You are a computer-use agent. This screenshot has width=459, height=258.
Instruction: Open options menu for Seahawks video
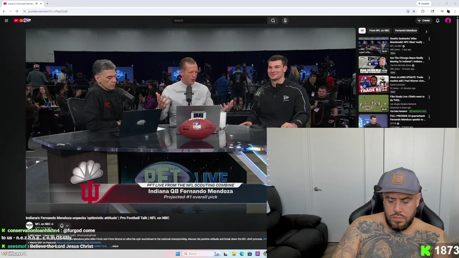pyautogui.click(x=429, y=39)
